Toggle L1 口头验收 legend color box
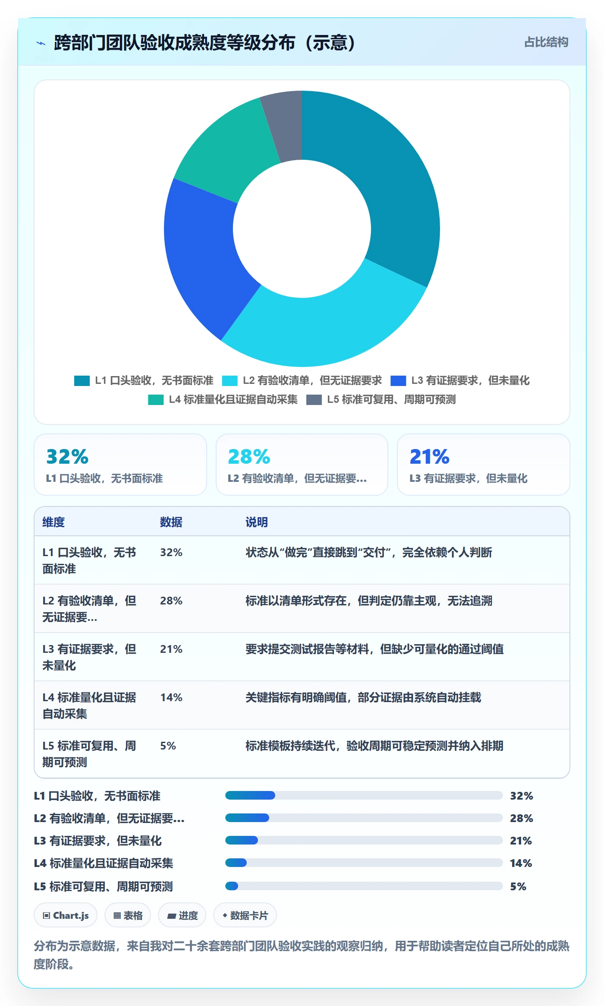Viewport: 604px width, 1006px height. (82, 381)
